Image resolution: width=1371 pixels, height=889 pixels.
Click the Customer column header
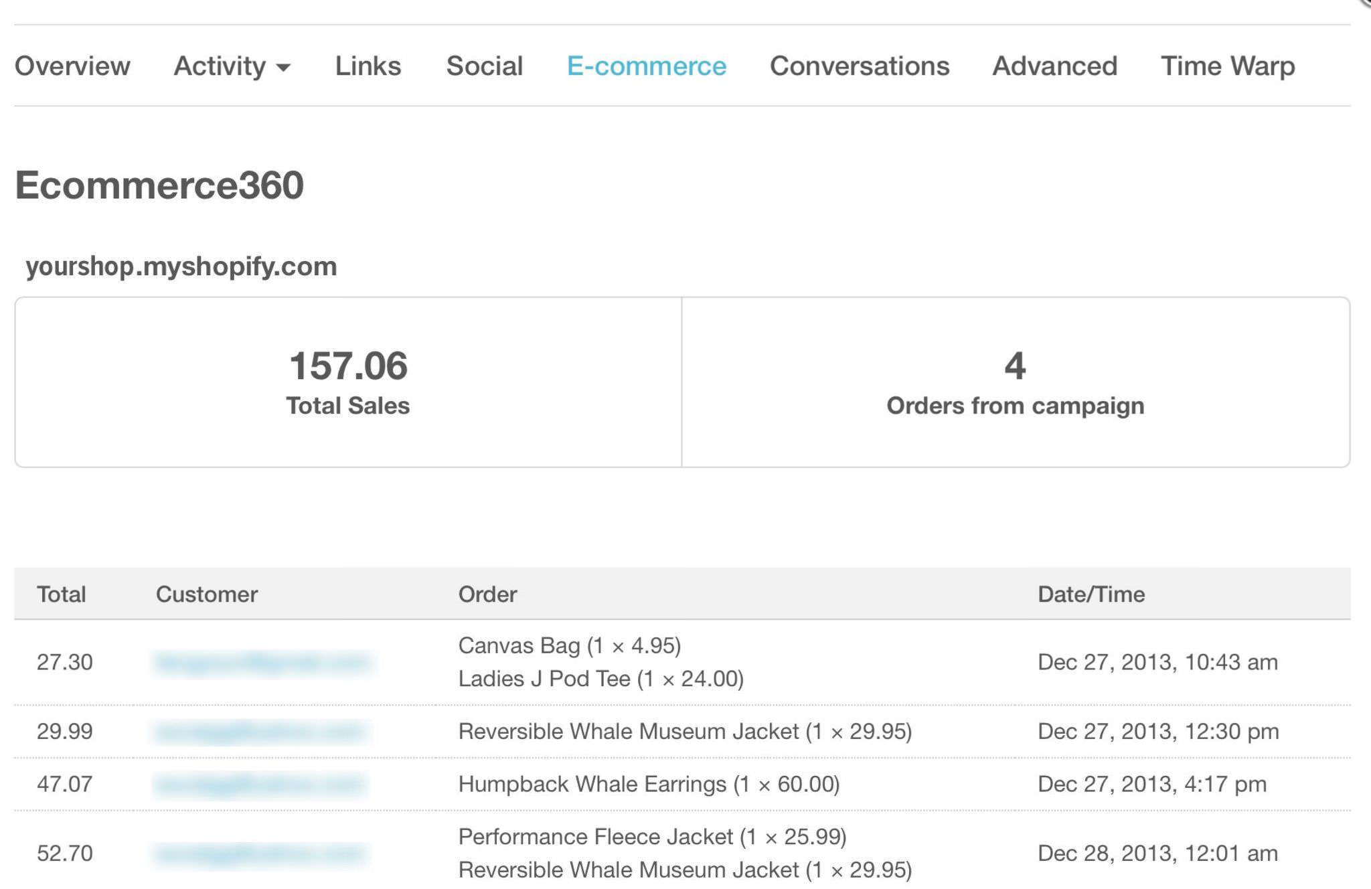206,593
